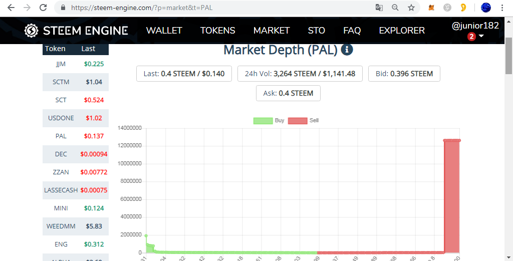Click the Market Depth (PAL) heading
The image size is (513, 261).
pos(281,50)
